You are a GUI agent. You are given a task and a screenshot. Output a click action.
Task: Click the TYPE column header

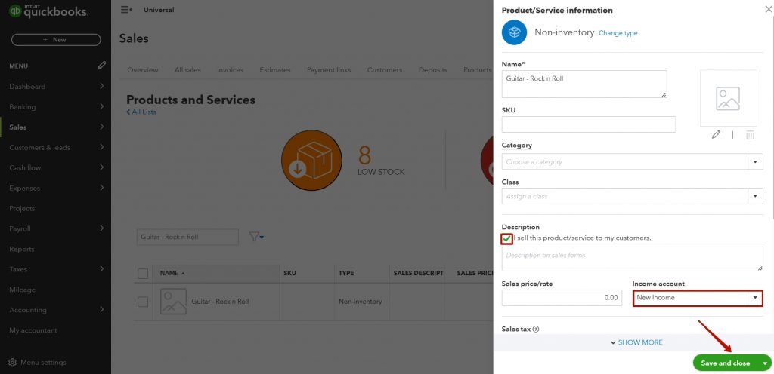click(x=346, y=273)
